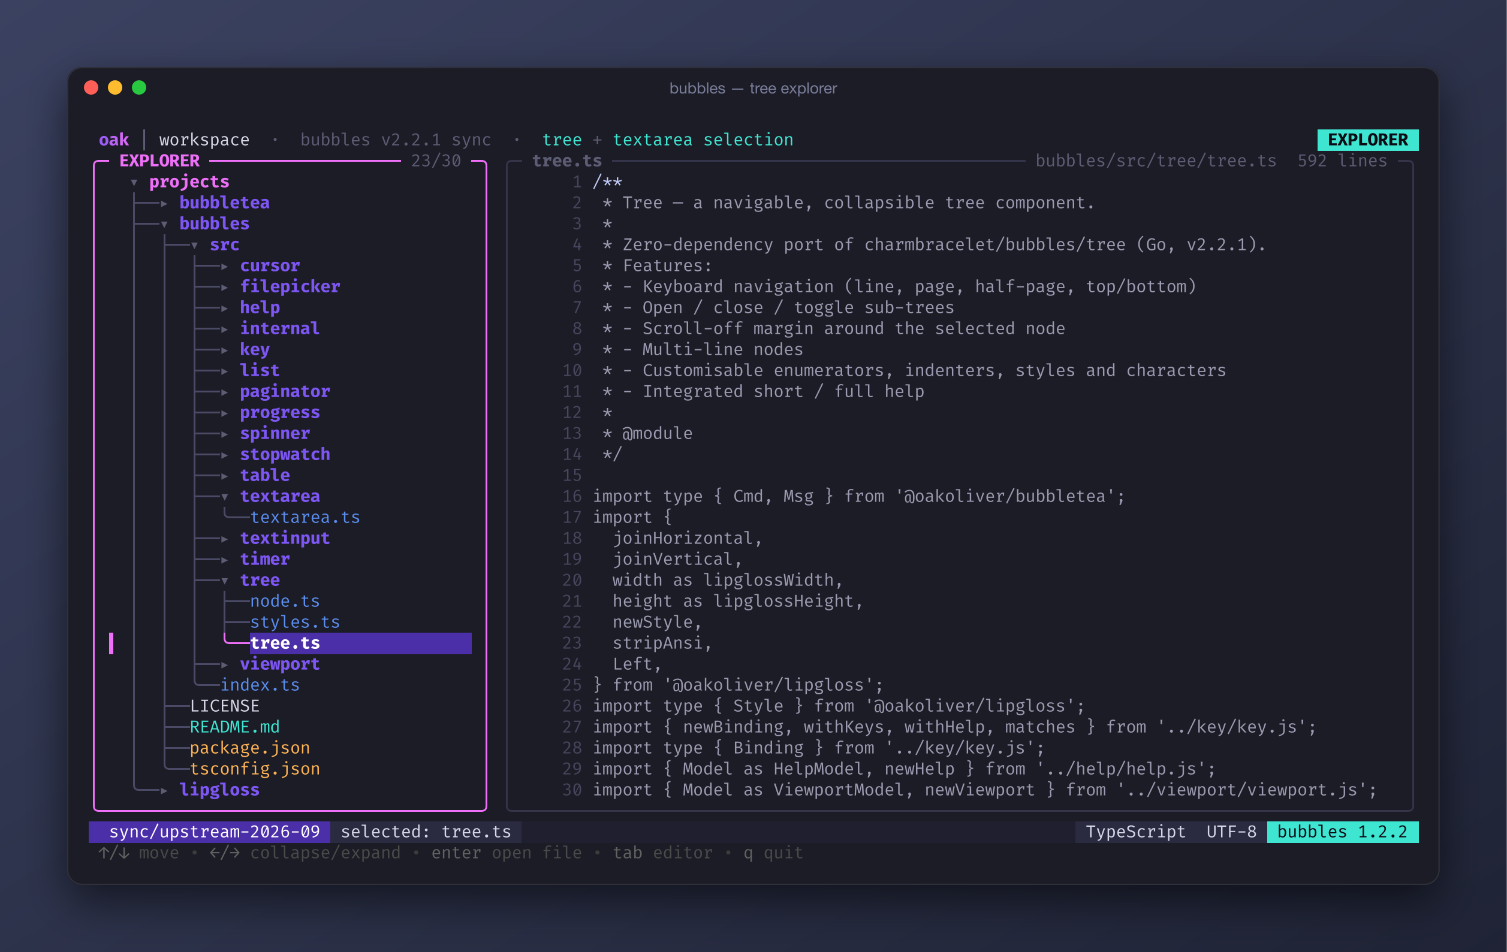Collapse the bubbles folder arrow
Screen dimensions: 1507x952
pos(164,225)
